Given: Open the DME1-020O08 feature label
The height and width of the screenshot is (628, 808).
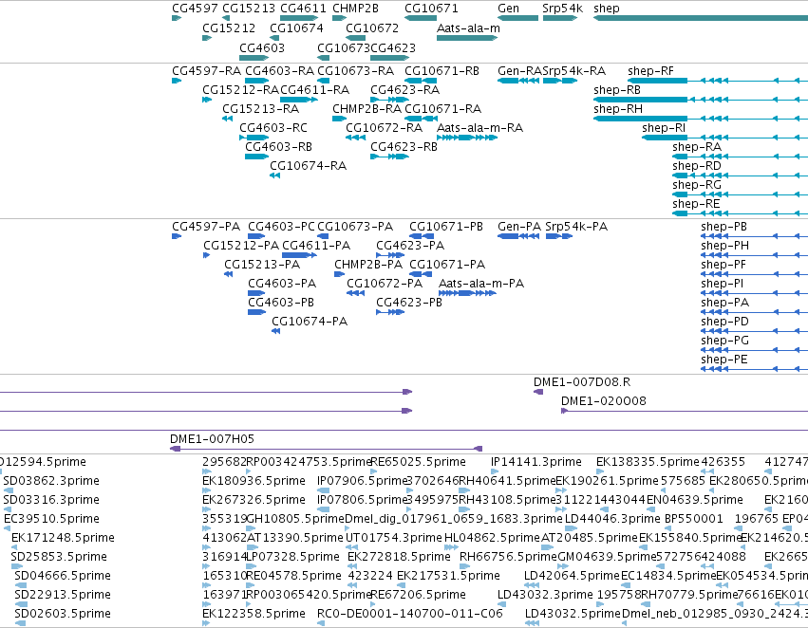Looking at the screenshot, I should pyautogui.click(x=604, y=401).
